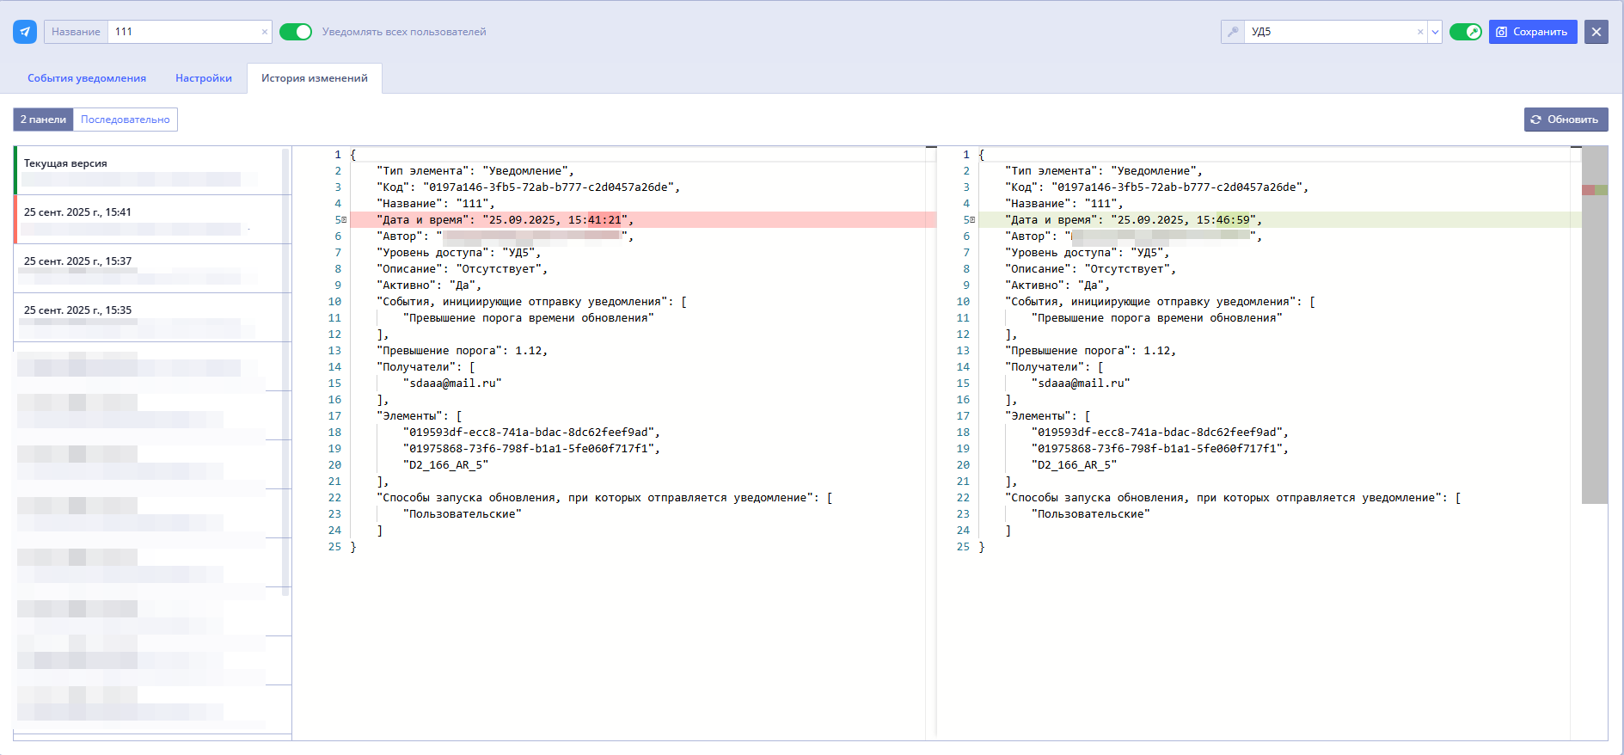
Task: Switch to the 'Последовательно' view mode
Action: [126, 120]
